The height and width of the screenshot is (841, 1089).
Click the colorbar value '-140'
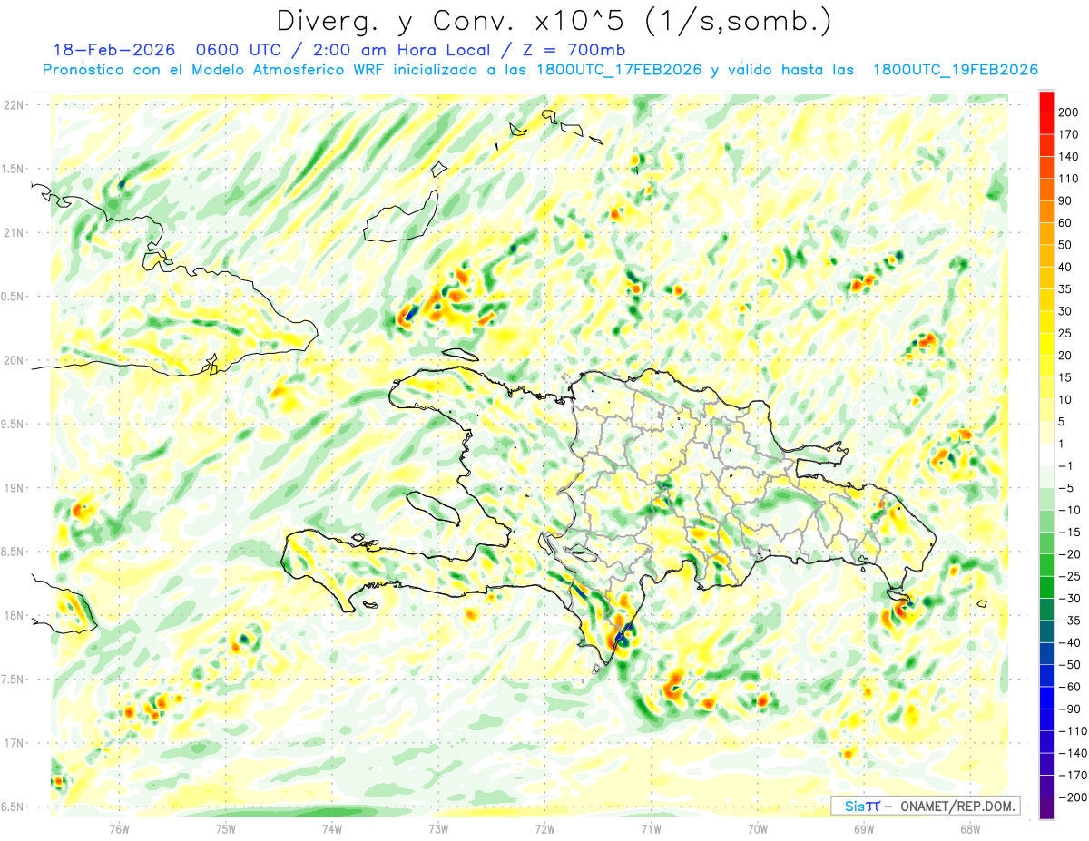tap(1072, 753)
